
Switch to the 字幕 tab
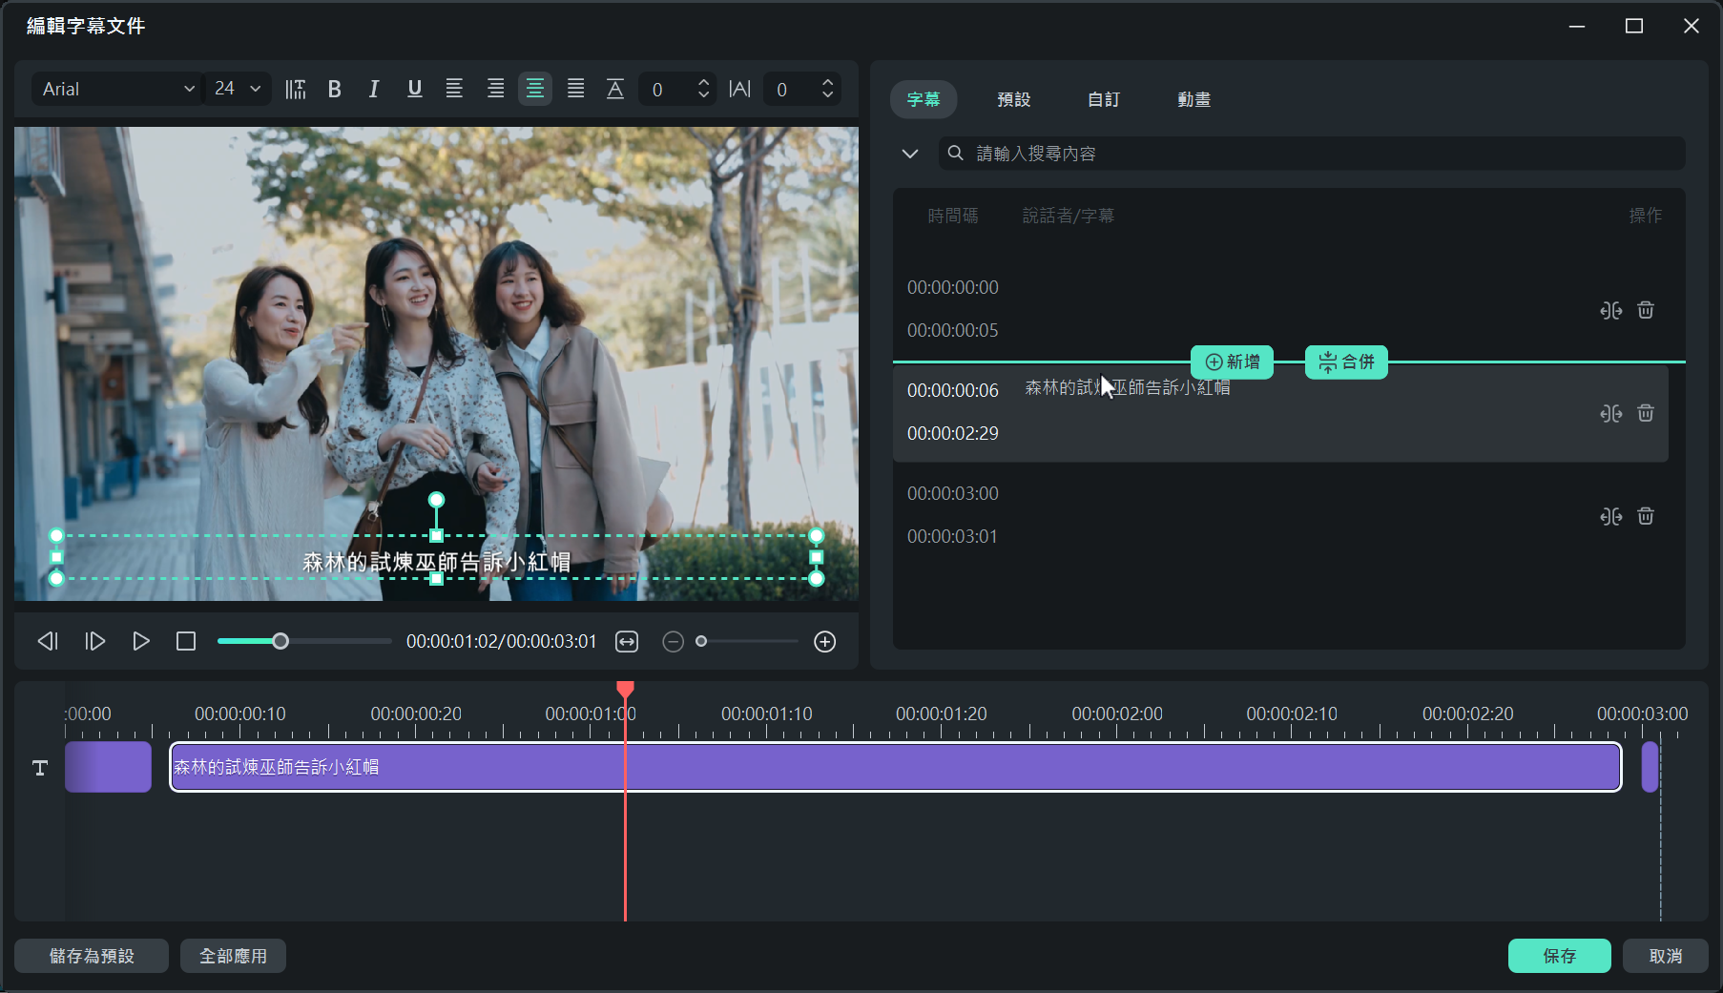[x=924, y=99]
